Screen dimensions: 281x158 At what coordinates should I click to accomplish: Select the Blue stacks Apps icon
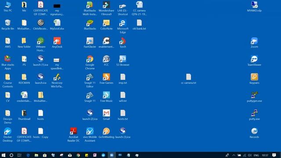(8, 63)
